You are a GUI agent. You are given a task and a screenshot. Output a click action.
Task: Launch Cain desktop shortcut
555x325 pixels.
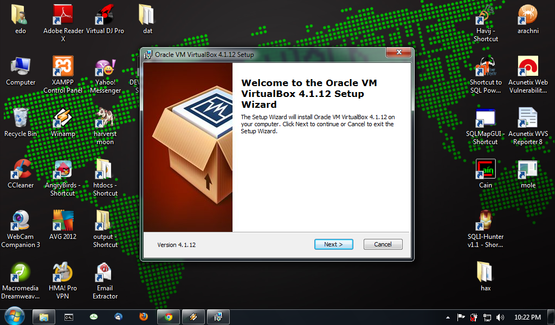[486, 174]
